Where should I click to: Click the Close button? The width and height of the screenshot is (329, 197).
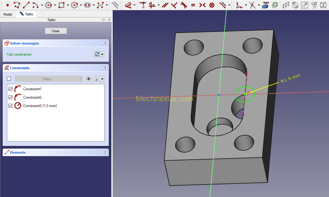pyautogui.click(x=56, y=31)
